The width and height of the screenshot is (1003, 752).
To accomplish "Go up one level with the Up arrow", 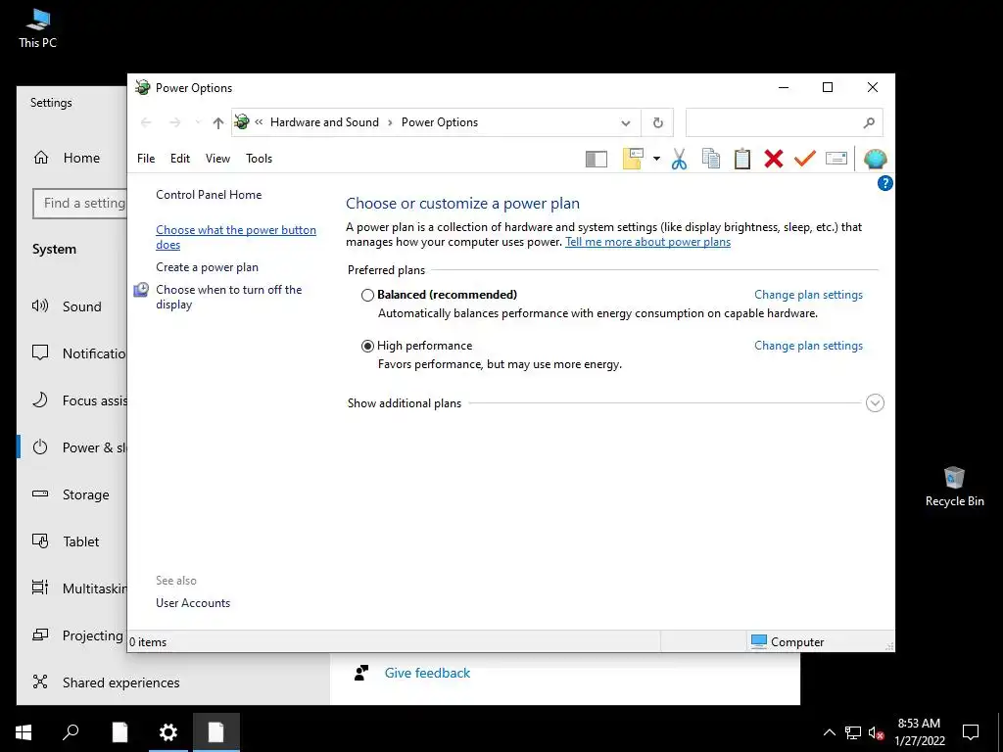I will tap(218, 122).
